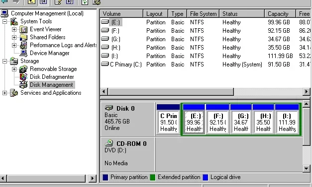312x187 pixels.
Task: Click the green Extended partition legend swatch
Action: [153, 177]
